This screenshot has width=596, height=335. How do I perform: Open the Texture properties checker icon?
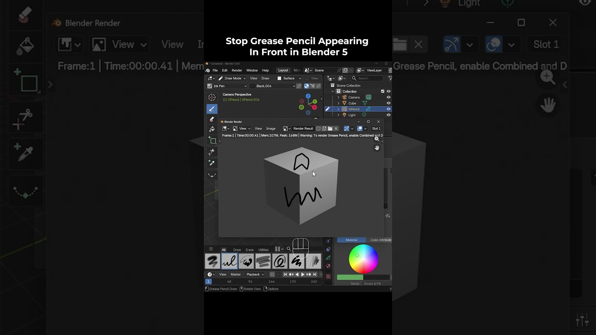pos(328,276)
